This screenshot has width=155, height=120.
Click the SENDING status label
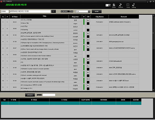[67, 11]
